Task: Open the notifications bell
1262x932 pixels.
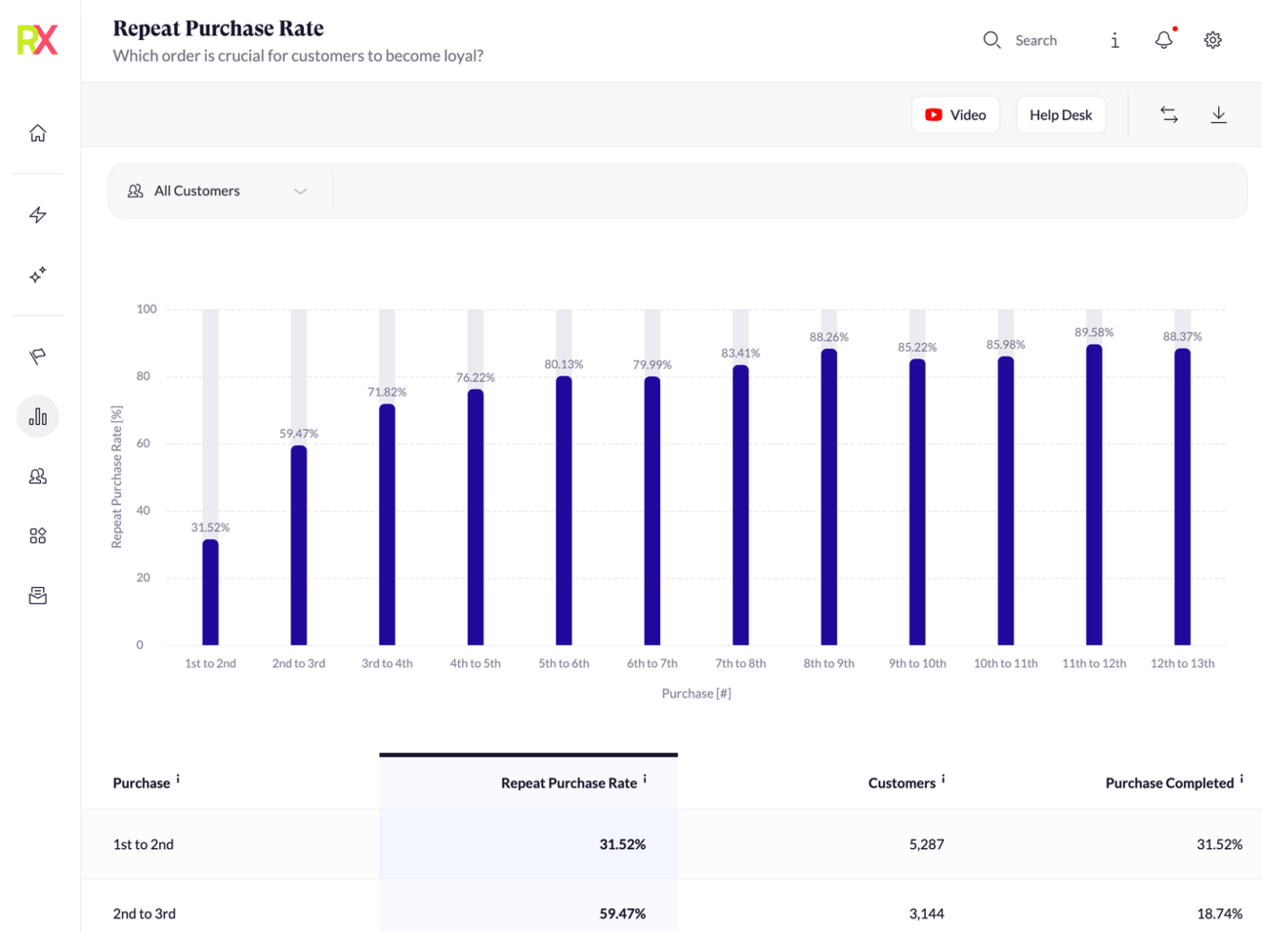Action: pos(1163,40)
